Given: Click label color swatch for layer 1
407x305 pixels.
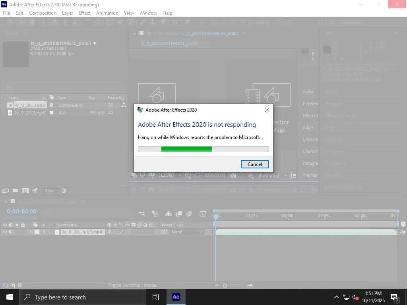Looking at the screenshot, I should (37, 232).
